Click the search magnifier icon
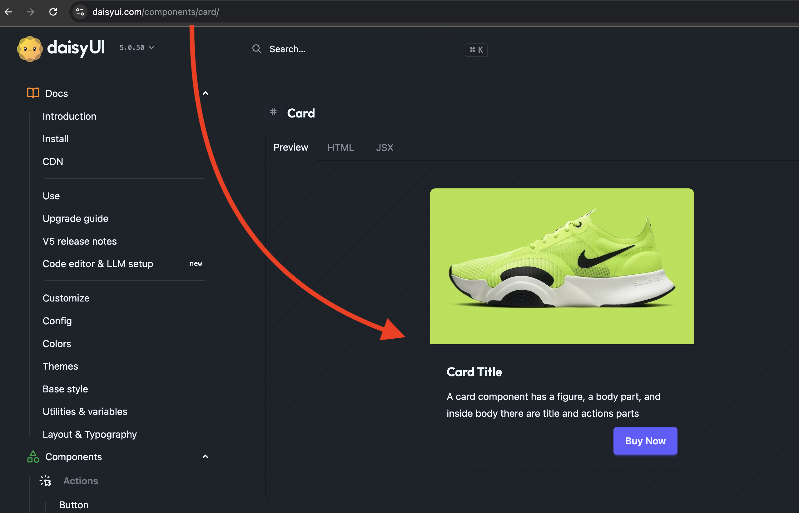 [x=256, y=49]
